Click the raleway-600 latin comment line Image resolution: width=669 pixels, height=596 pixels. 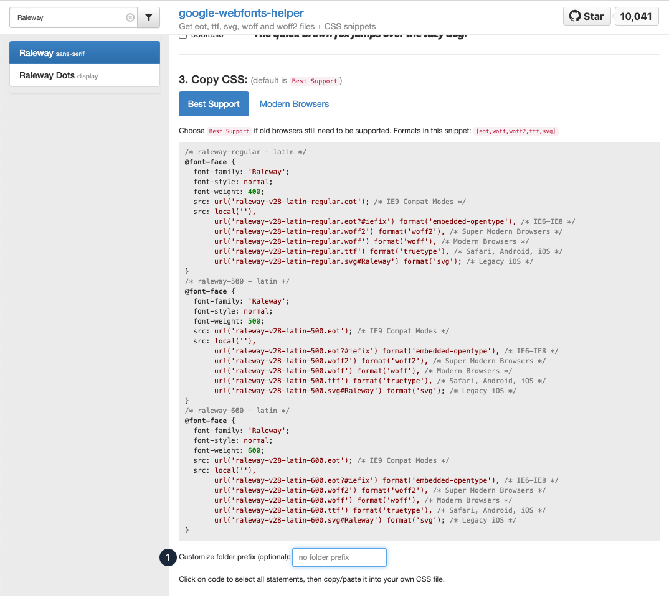[x=237, y=411]
